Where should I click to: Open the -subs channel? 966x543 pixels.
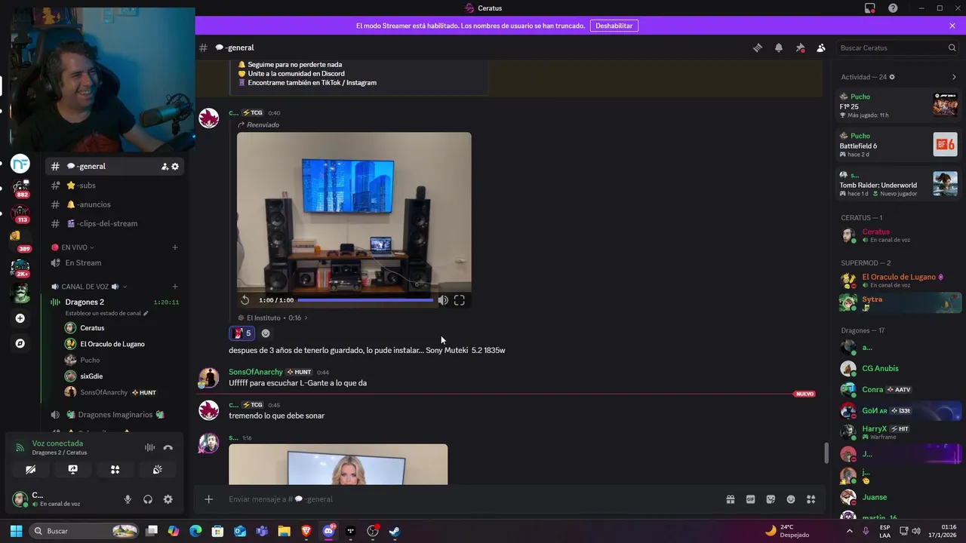coord(113,186)
